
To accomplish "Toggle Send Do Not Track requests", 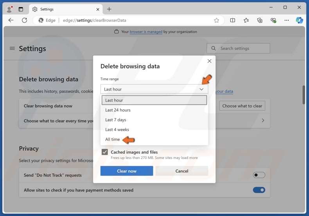I will pos(259,175).
